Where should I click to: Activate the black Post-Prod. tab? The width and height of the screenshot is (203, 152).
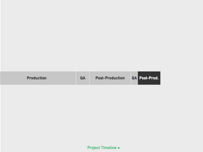(x=149, y=78)
